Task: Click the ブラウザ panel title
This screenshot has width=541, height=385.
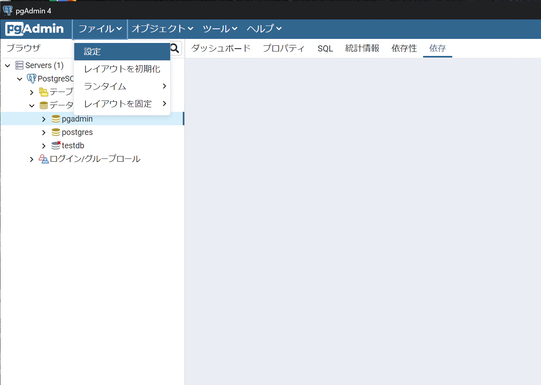Action: pos(24,48)
